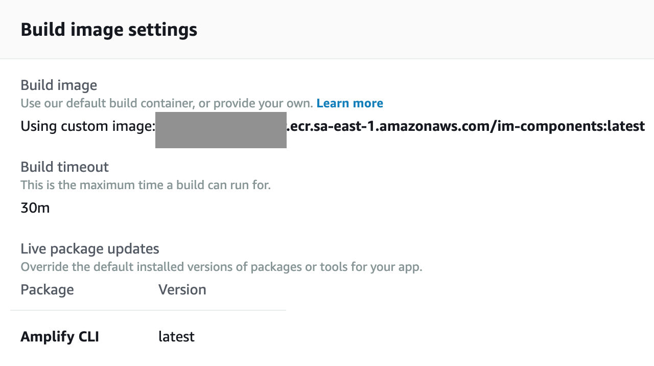Click the Build timeout heading
Viewport: 654px width, 366px height.
(x=64, y=167)
